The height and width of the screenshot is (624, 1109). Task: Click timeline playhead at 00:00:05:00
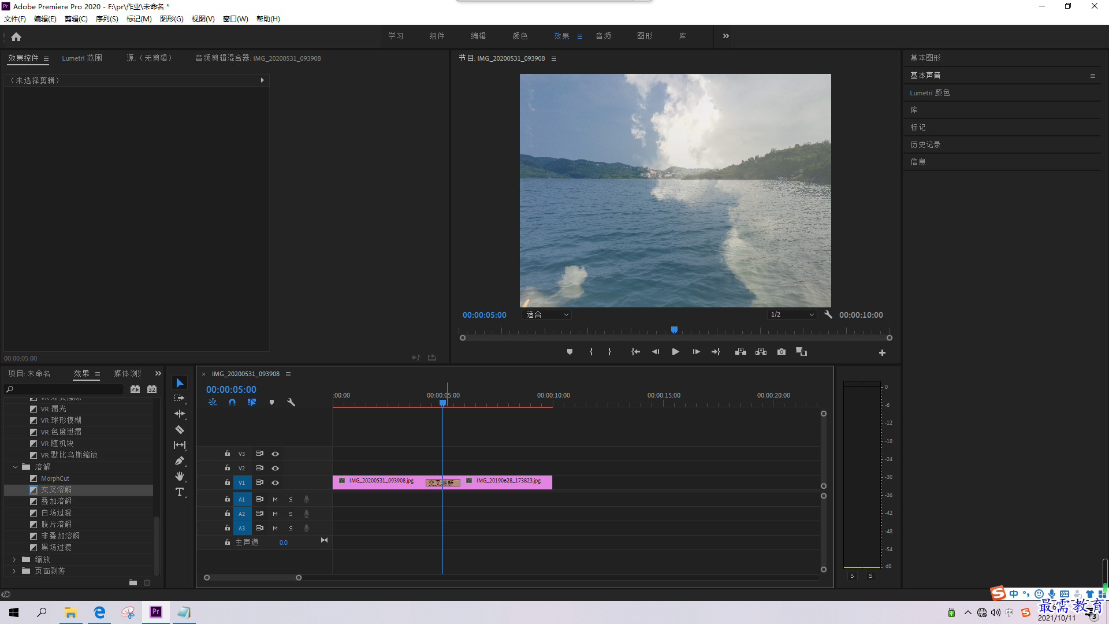(443, 402)
